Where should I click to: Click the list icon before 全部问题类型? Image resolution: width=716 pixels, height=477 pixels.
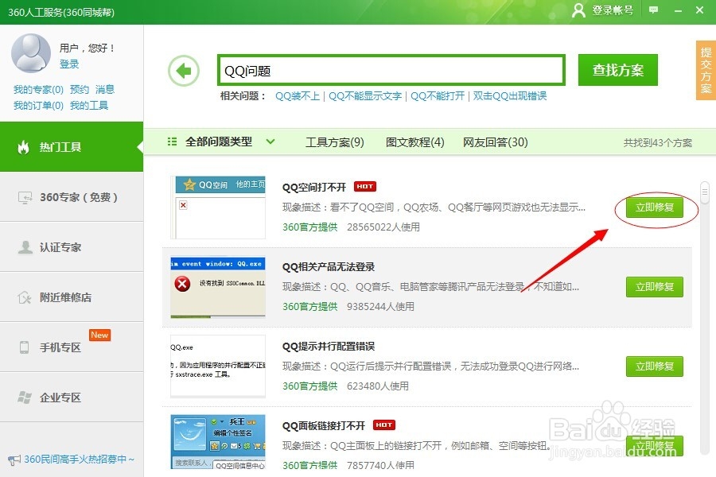click(x=172, y=142)
